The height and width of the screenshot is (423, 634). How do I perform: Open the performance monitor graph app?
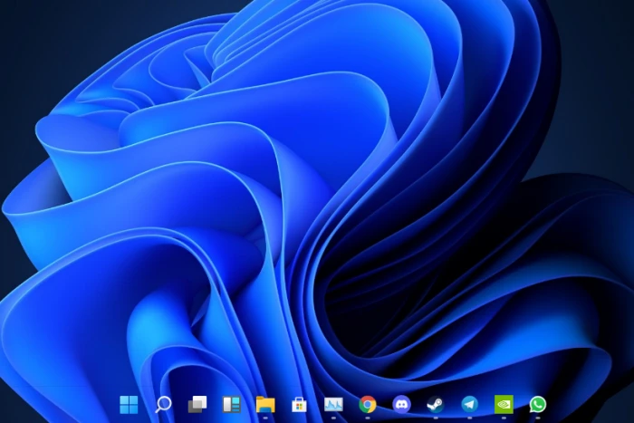[333, 404]
